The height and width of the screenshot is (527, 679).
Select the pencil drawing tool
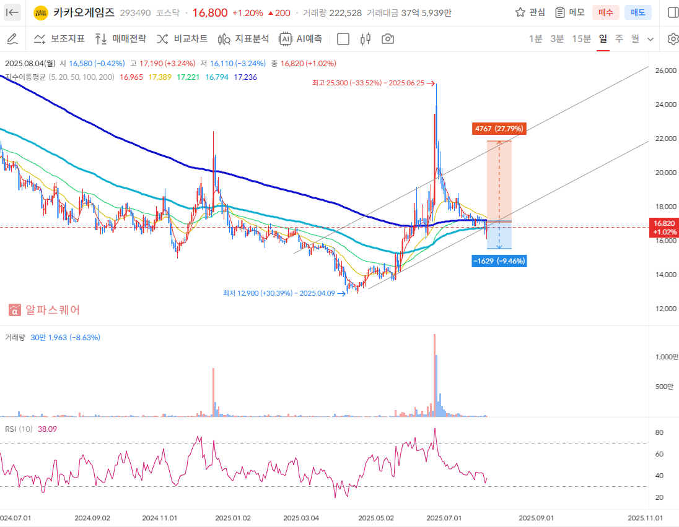12,39
